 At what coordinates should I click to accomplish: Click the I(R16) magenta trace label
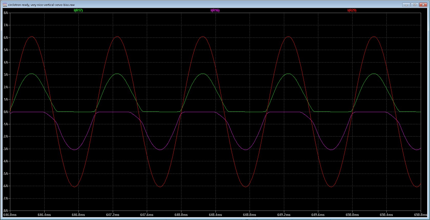point(215,10)
